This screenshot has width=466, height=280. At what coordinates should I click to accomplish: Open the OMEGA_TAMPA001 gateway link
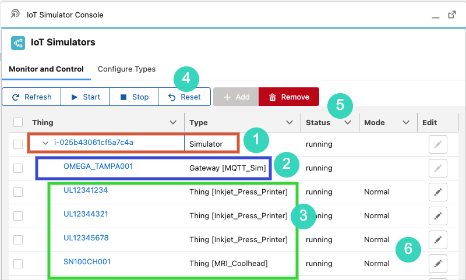pyautogui.click(x=98, y=166)
